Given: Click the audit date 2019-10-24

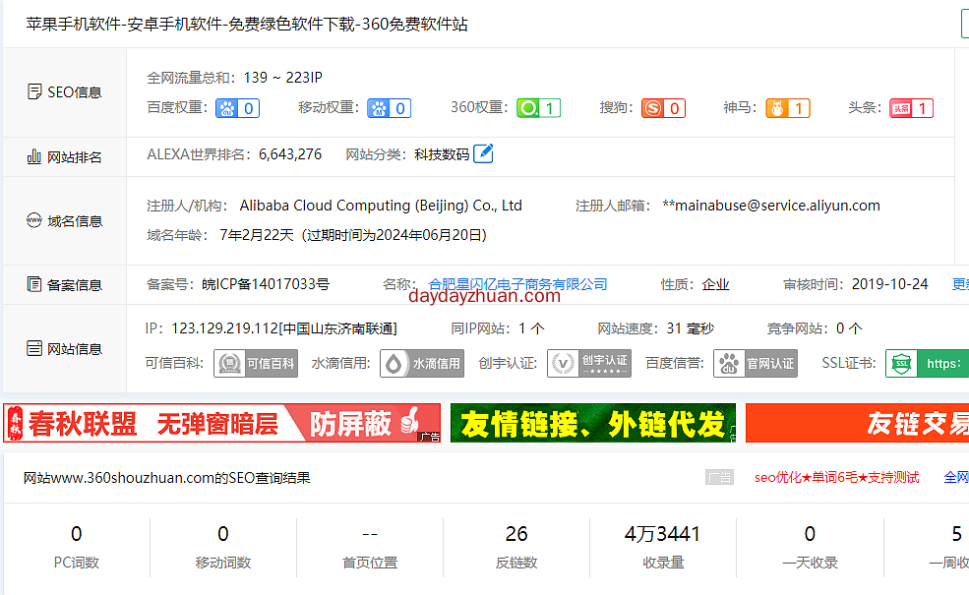Looking at the screenshot, I should [890, 284].
